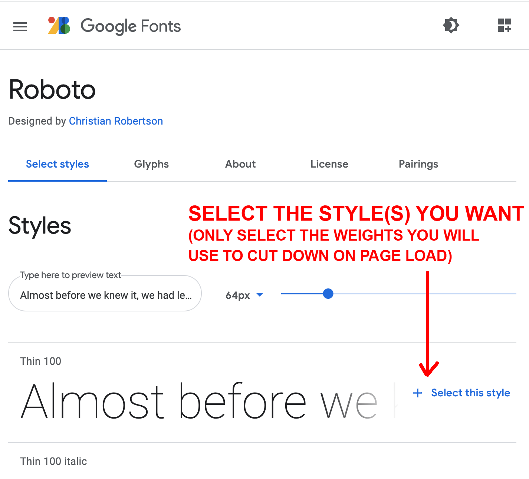Click the multicolored Fonts glyph icon
Image resolution: width=529 pixels, height=479 pixels.
[x=58, y=26]
